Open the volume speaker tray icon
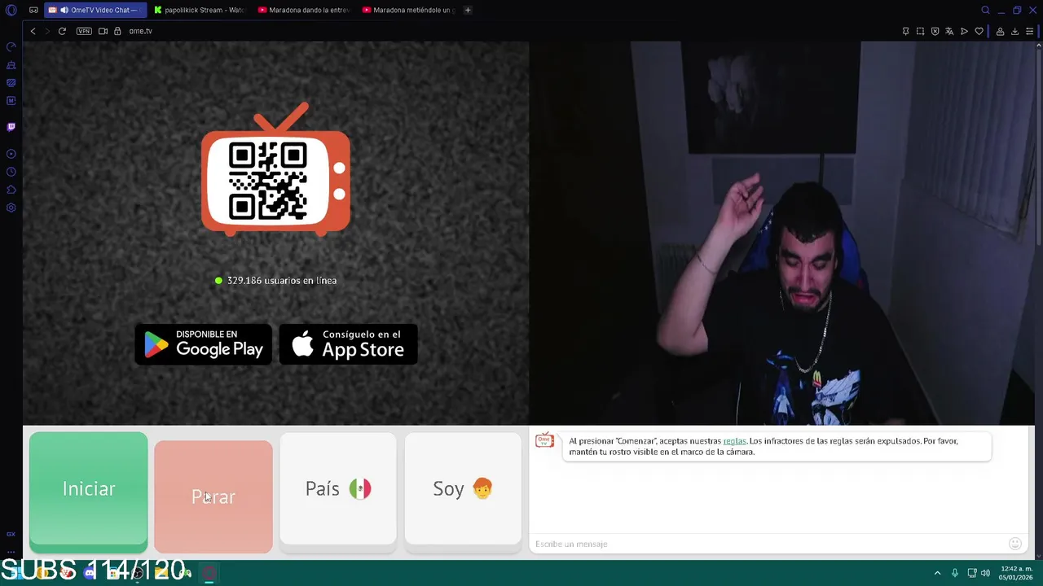The height and width of the screenshot is (586, 1043). tap(985, 573)
